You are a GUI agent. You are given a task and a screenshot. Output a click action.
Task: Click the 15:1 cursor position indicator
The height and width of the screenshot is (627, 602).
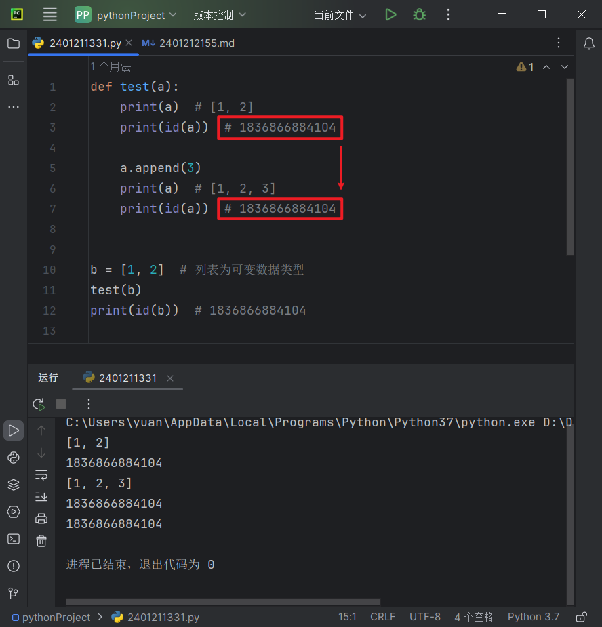click(347, 617)
